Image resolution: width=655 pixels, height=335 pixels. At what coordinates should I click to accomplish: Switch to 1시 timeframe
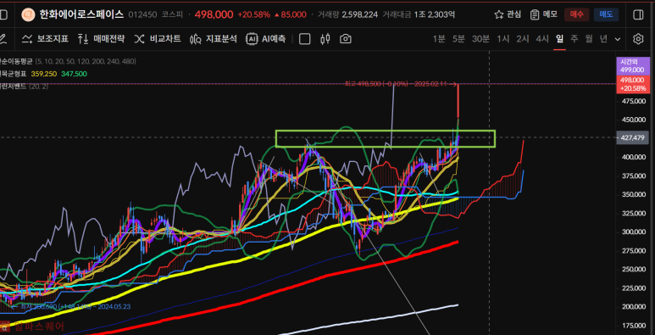(x=503, y=39)
